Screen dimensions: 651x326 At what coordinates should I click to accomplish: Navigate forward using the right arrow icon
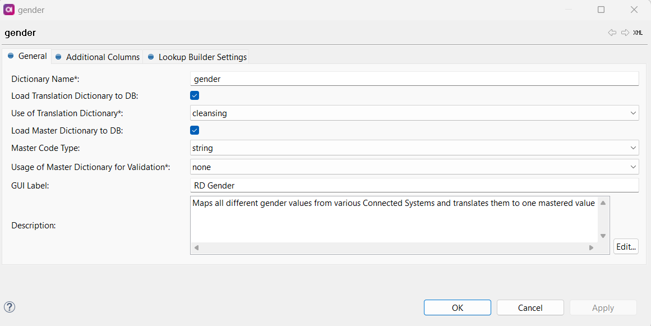point(625,33)
